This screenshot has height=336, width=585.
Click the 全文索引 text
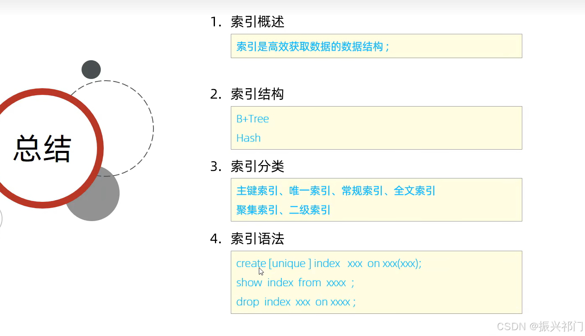tap(414, 191)
